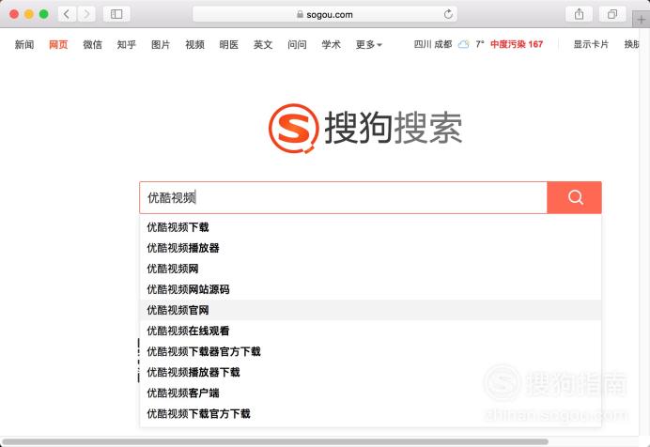Image resolution: width=650 pixels, height=447 pixels.
Task: Select suggestion 优酷视频下载
Action: (370, 227)
